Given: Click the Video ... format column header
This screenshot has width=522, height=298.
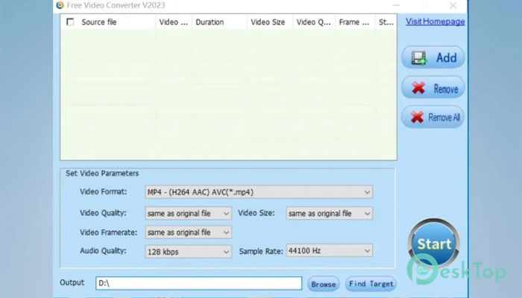Looking at the screenshot, I should coord(174,22).
